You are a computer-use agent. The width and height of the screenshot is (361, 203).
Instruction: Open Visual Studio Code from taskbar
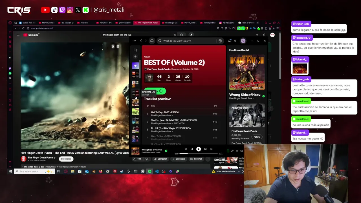pyautogui.click(x=157, y=171)
